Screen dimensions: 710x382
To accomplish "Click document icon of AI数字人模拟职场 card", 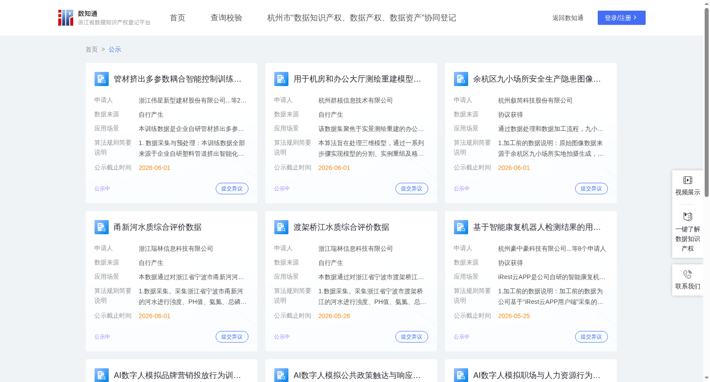I will tap(461, 375).
